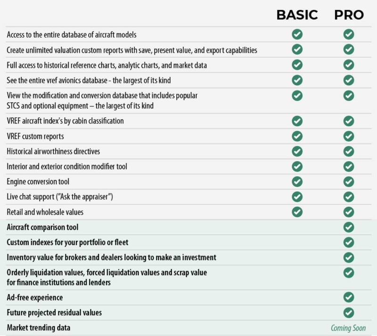Click Pro checkmark for Orderly liquidation values
Screen dimensions: 377x336
point(349,272)
